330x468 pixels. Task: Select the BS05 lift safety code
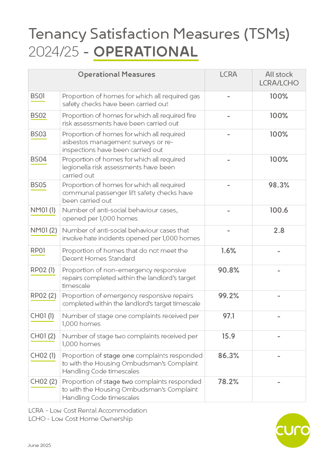click(x=38, y=185)
